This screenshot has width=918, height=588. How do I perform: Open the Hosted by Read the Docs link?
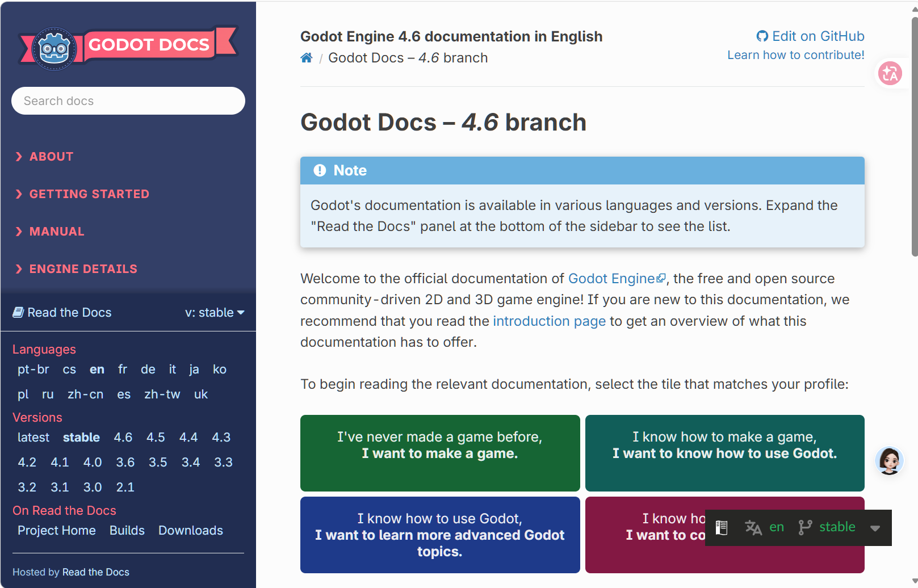point(96,572)
